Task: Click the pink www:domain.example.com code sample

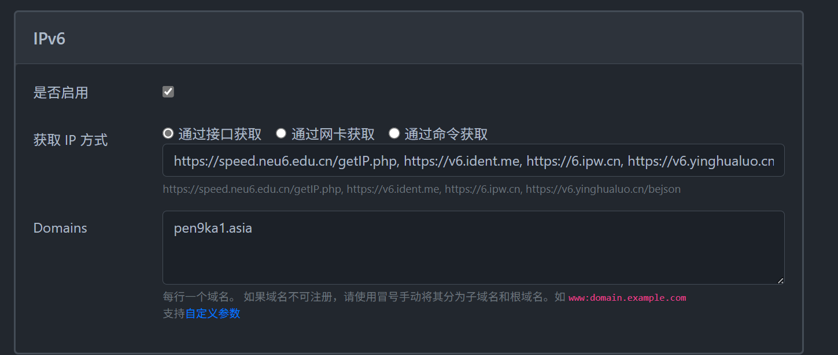Action: 627,298
